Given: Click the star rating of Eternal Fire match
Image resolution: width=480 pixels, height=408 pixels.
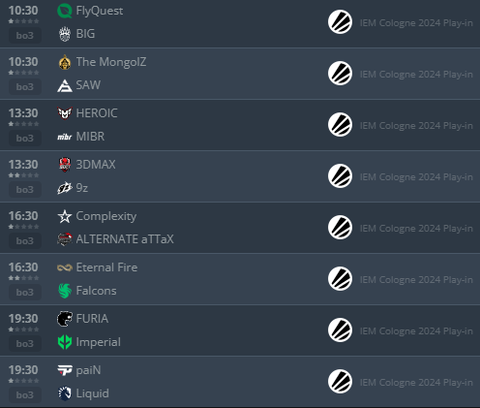Looking at the screenshot, I should [23, 278].
